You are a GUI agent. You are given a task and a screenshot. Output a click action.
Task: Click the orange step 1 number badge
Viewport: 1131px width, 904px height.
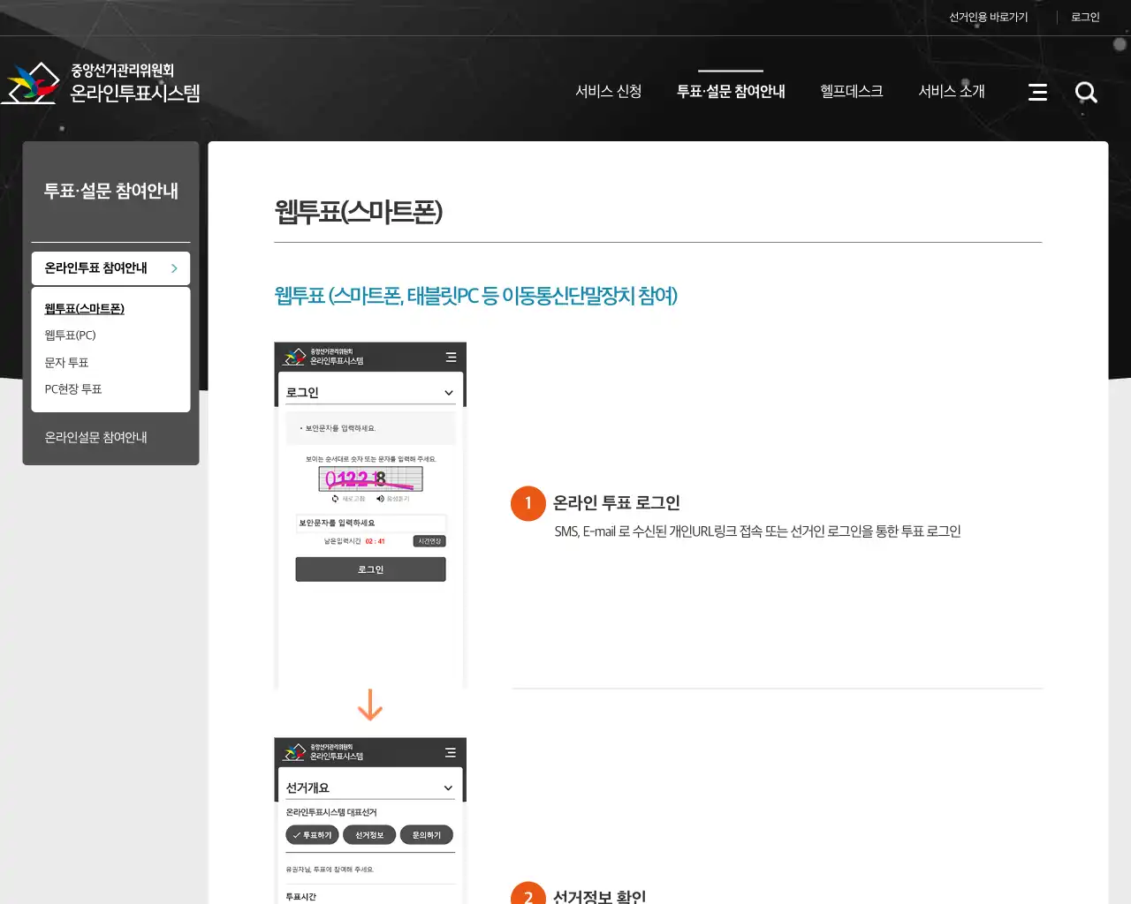528,503
